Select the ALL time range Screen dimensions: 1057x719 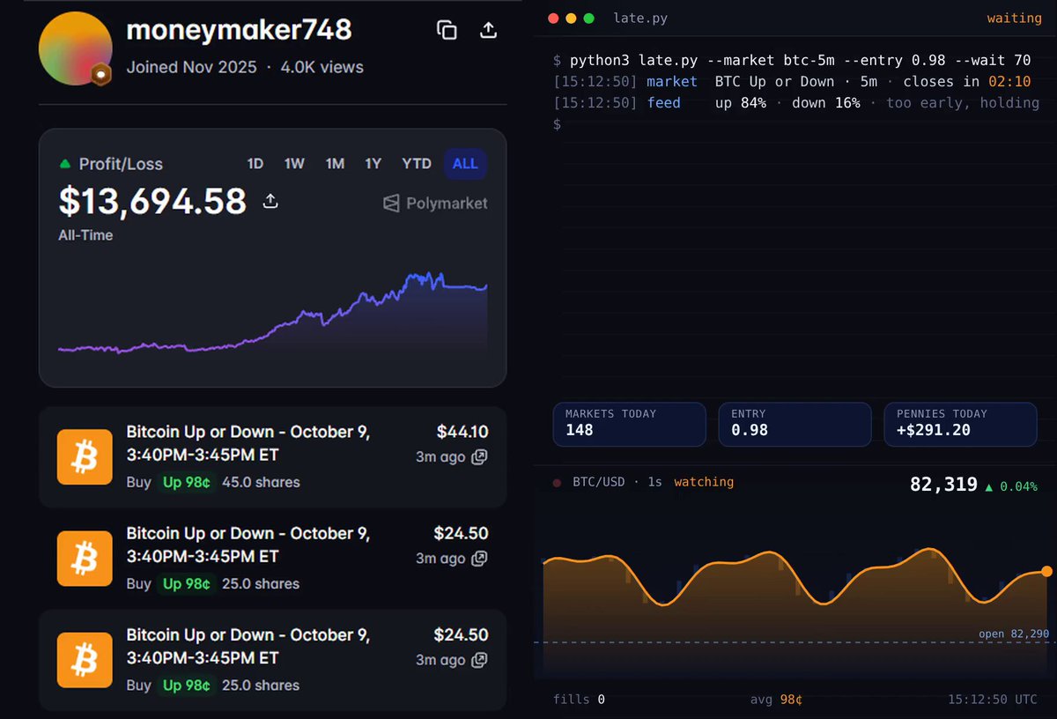465,164
